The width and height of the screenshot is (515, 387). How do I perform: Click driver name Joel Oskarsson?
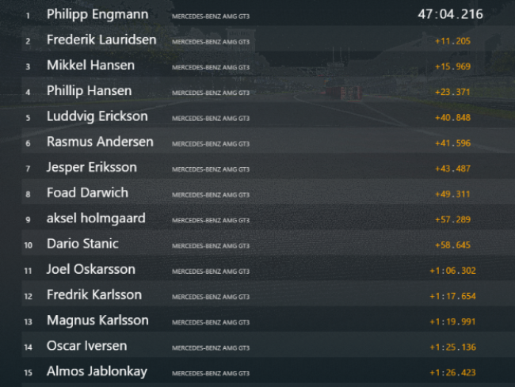pyautogui.click(x=91, y=269)
